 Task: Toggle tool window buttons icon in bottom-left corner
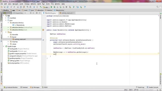point(2,90)
